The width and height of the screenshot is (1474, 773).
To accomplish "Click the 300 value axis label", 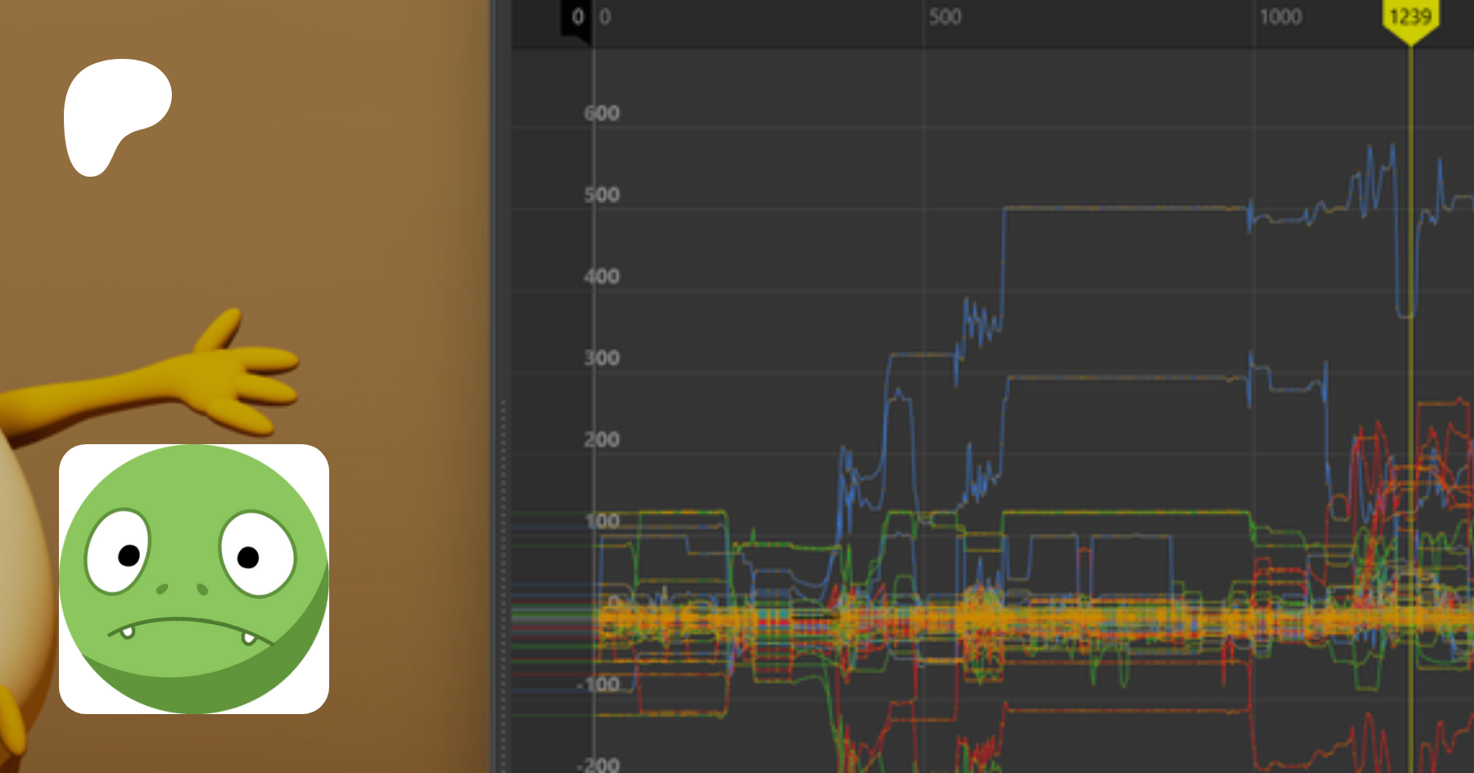I will coord(602,358).
